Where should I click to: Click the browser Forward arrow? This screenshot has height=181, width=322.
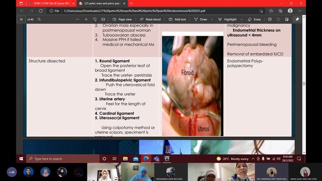(31, 11)
